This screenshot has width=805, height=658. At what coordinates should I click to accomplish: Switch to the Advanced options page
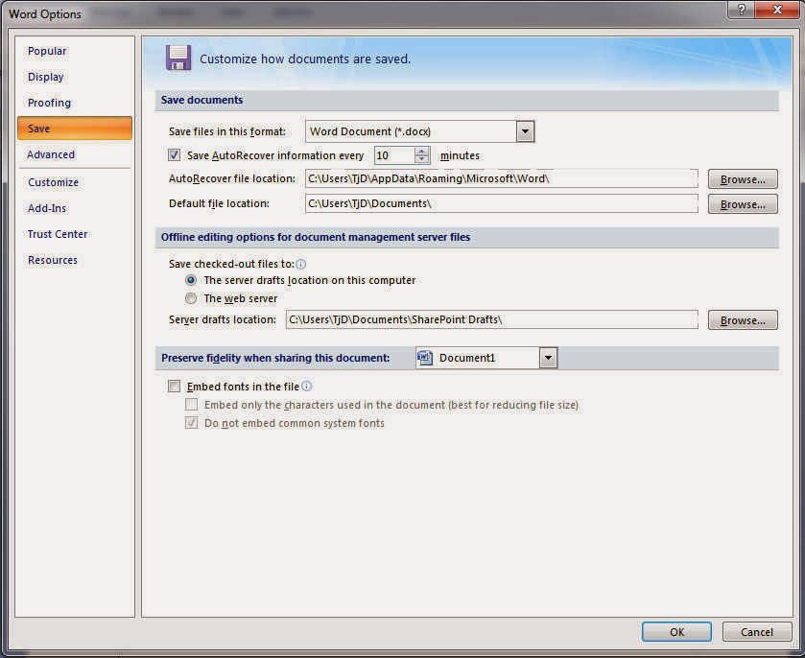tap(50, 154)
